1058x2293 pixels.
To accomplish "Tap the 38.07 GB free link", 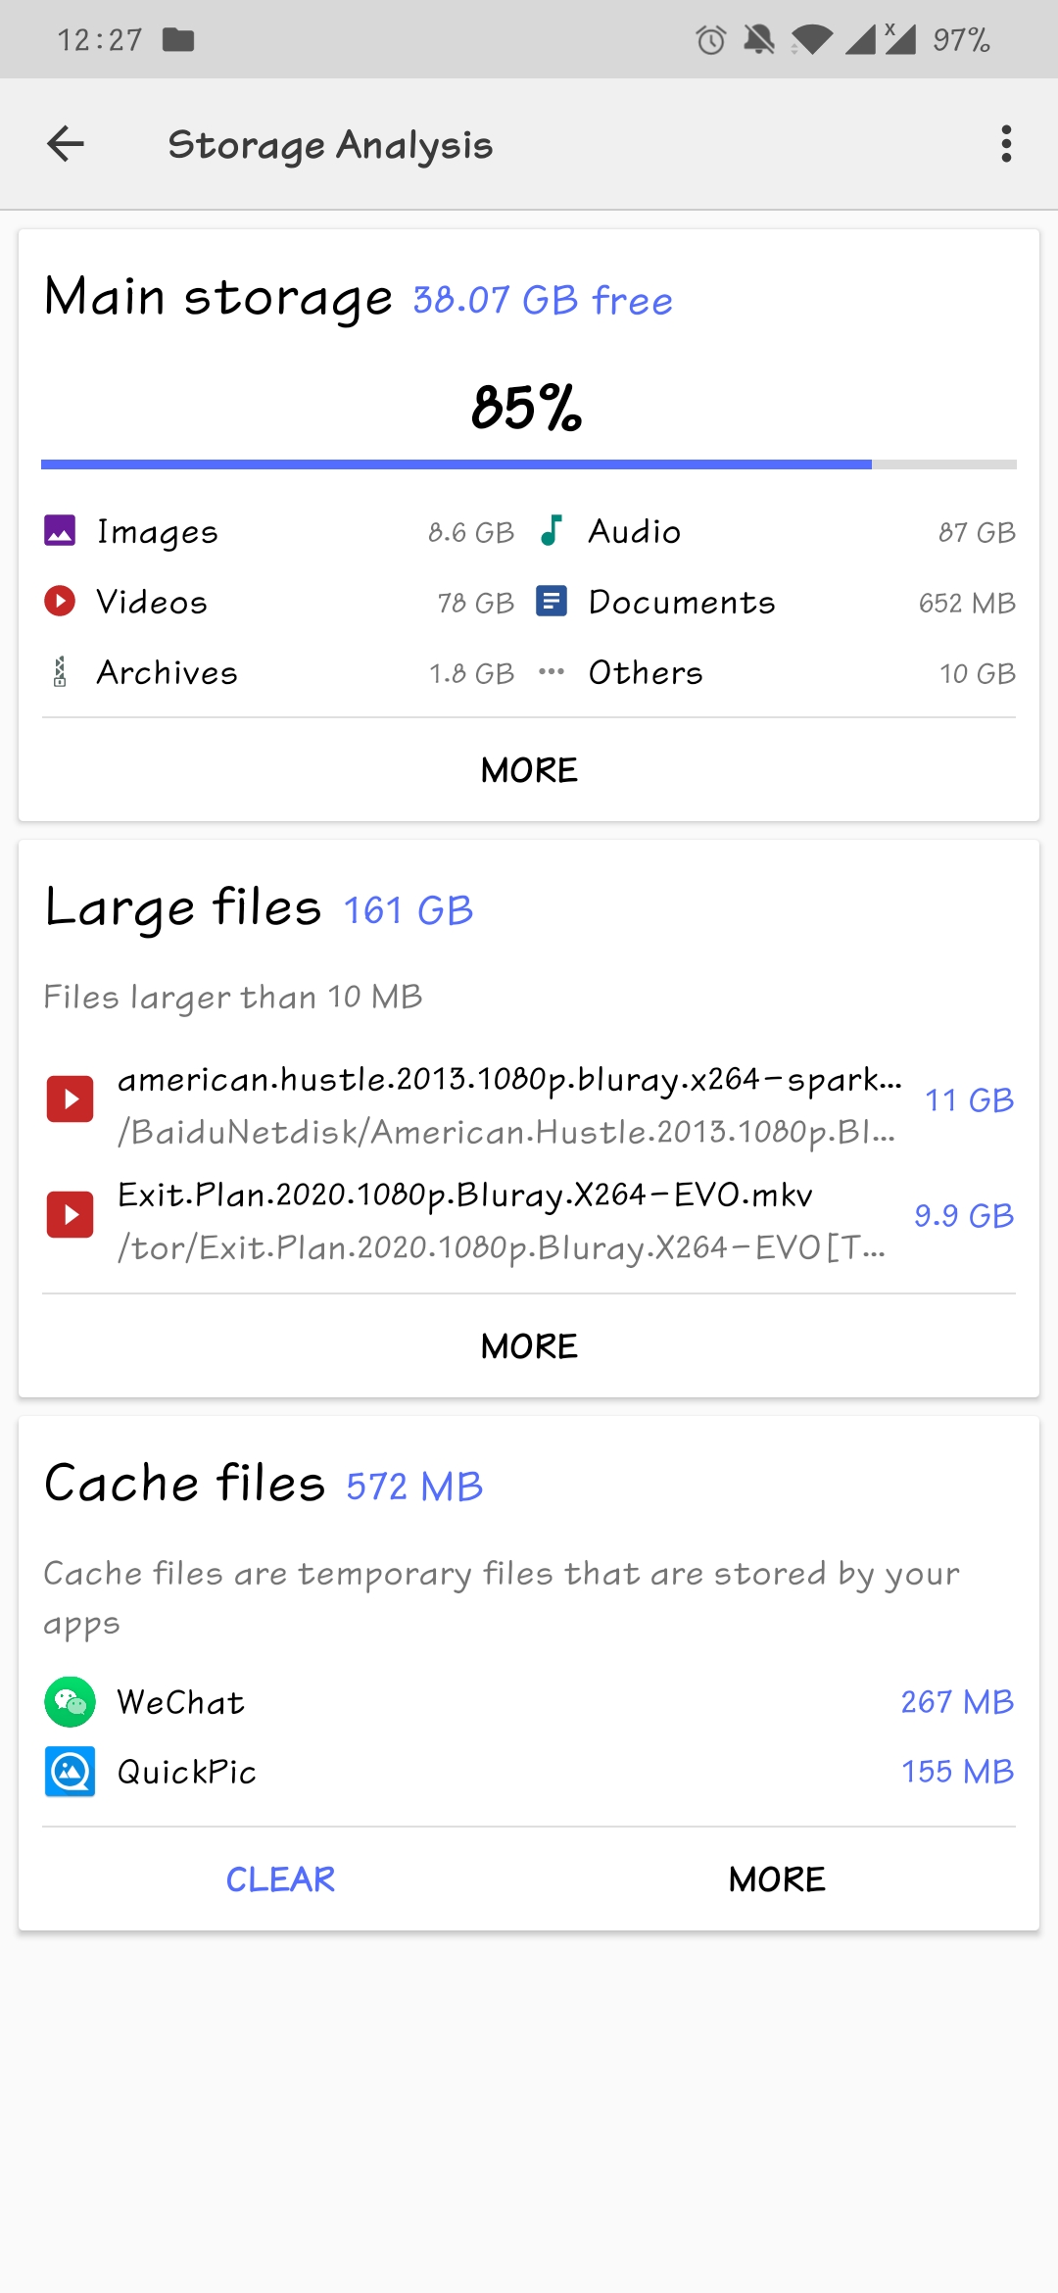I will click(543, 301).
